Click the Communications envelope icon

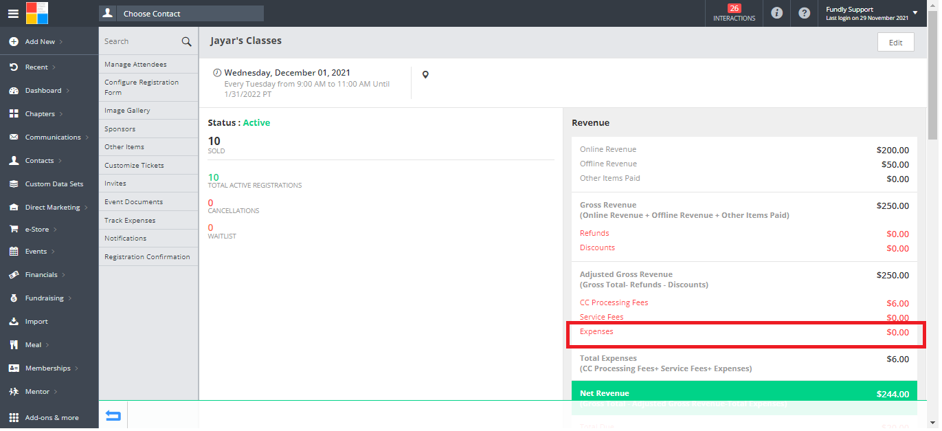[14, 137]
